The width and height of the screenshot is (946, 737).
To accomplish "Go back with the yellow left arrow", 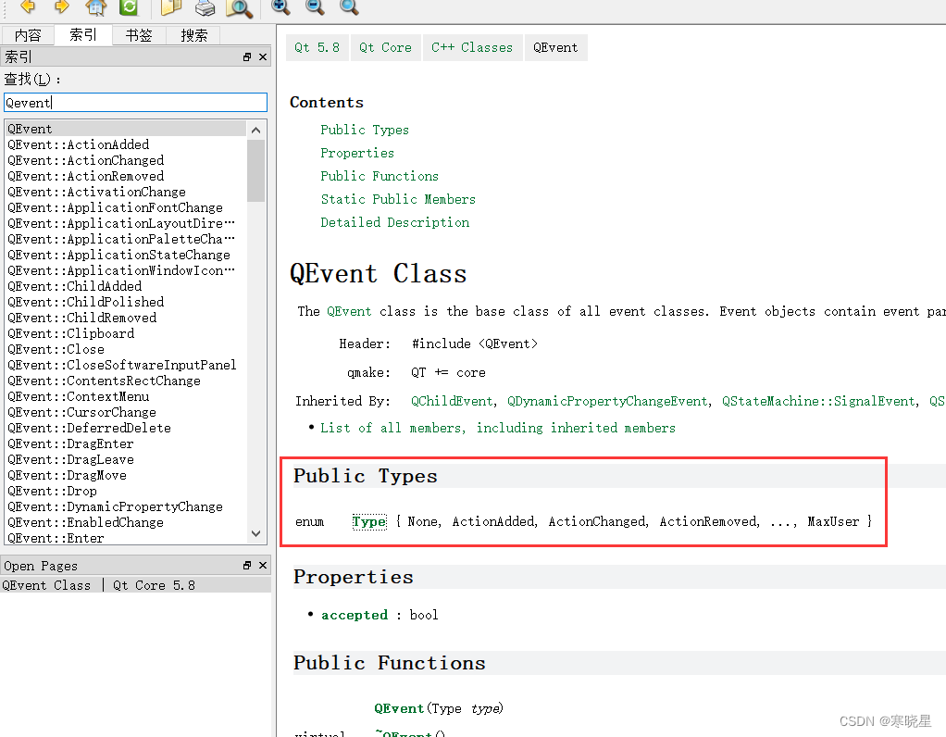I will coord(28,6).
